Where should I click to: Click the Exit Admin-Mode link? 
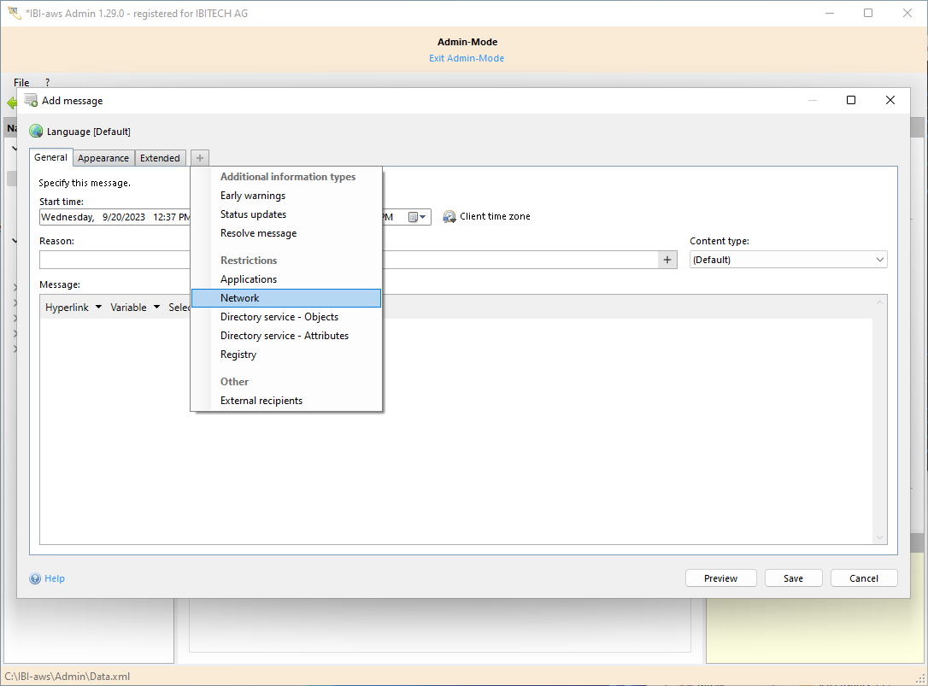(x=467, y=58)
